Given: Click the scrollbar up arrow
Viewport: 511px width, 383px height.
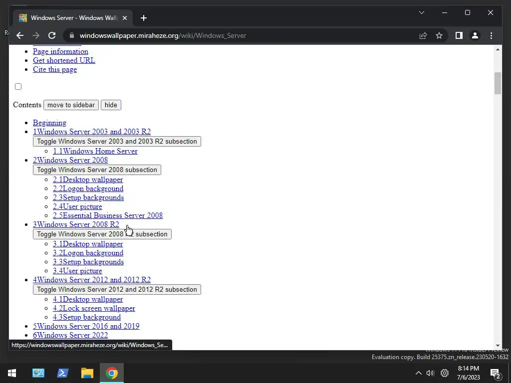Looking at the screenshot, I should pyautogui.click(x=498, y=49).
